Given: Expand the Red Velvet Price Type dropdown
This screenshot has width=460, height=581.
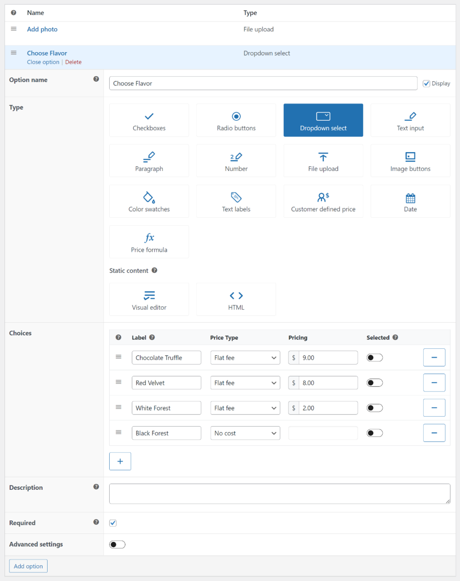Looking at the screenshot, I should point(245,383).
